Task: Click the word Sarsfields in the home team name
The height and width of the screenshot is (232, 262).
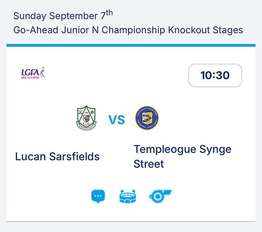Action: pyautogui.click(x=74, y=156)
